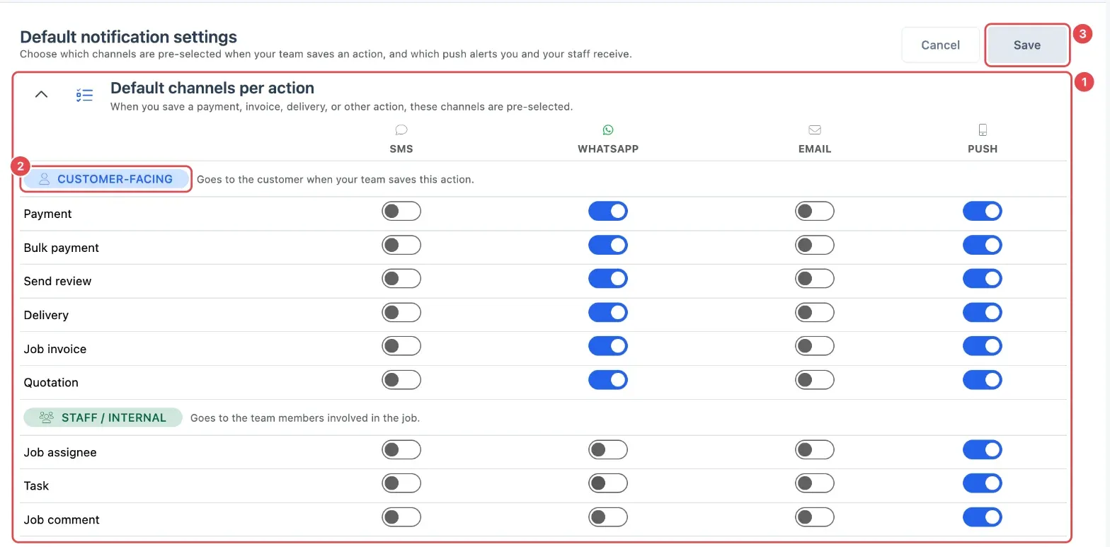1110x547 pixels.
Task: Click the WHATSAPP column header
Action: coord(608,149)
